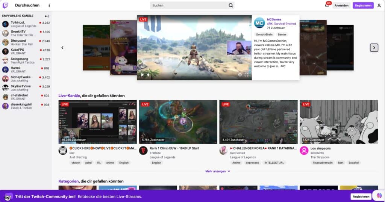385x202 pixels.
Task: Click The Simpsons category link
Action: point(320,157)
